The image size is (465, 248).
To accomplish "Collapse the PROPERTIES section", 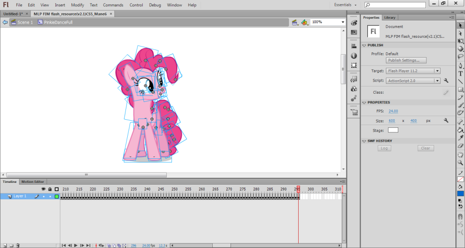I will pos(364,102).
